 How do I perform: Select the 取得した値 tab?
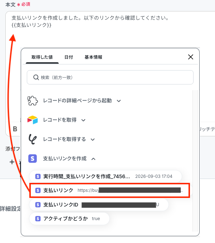click(42, 57)
